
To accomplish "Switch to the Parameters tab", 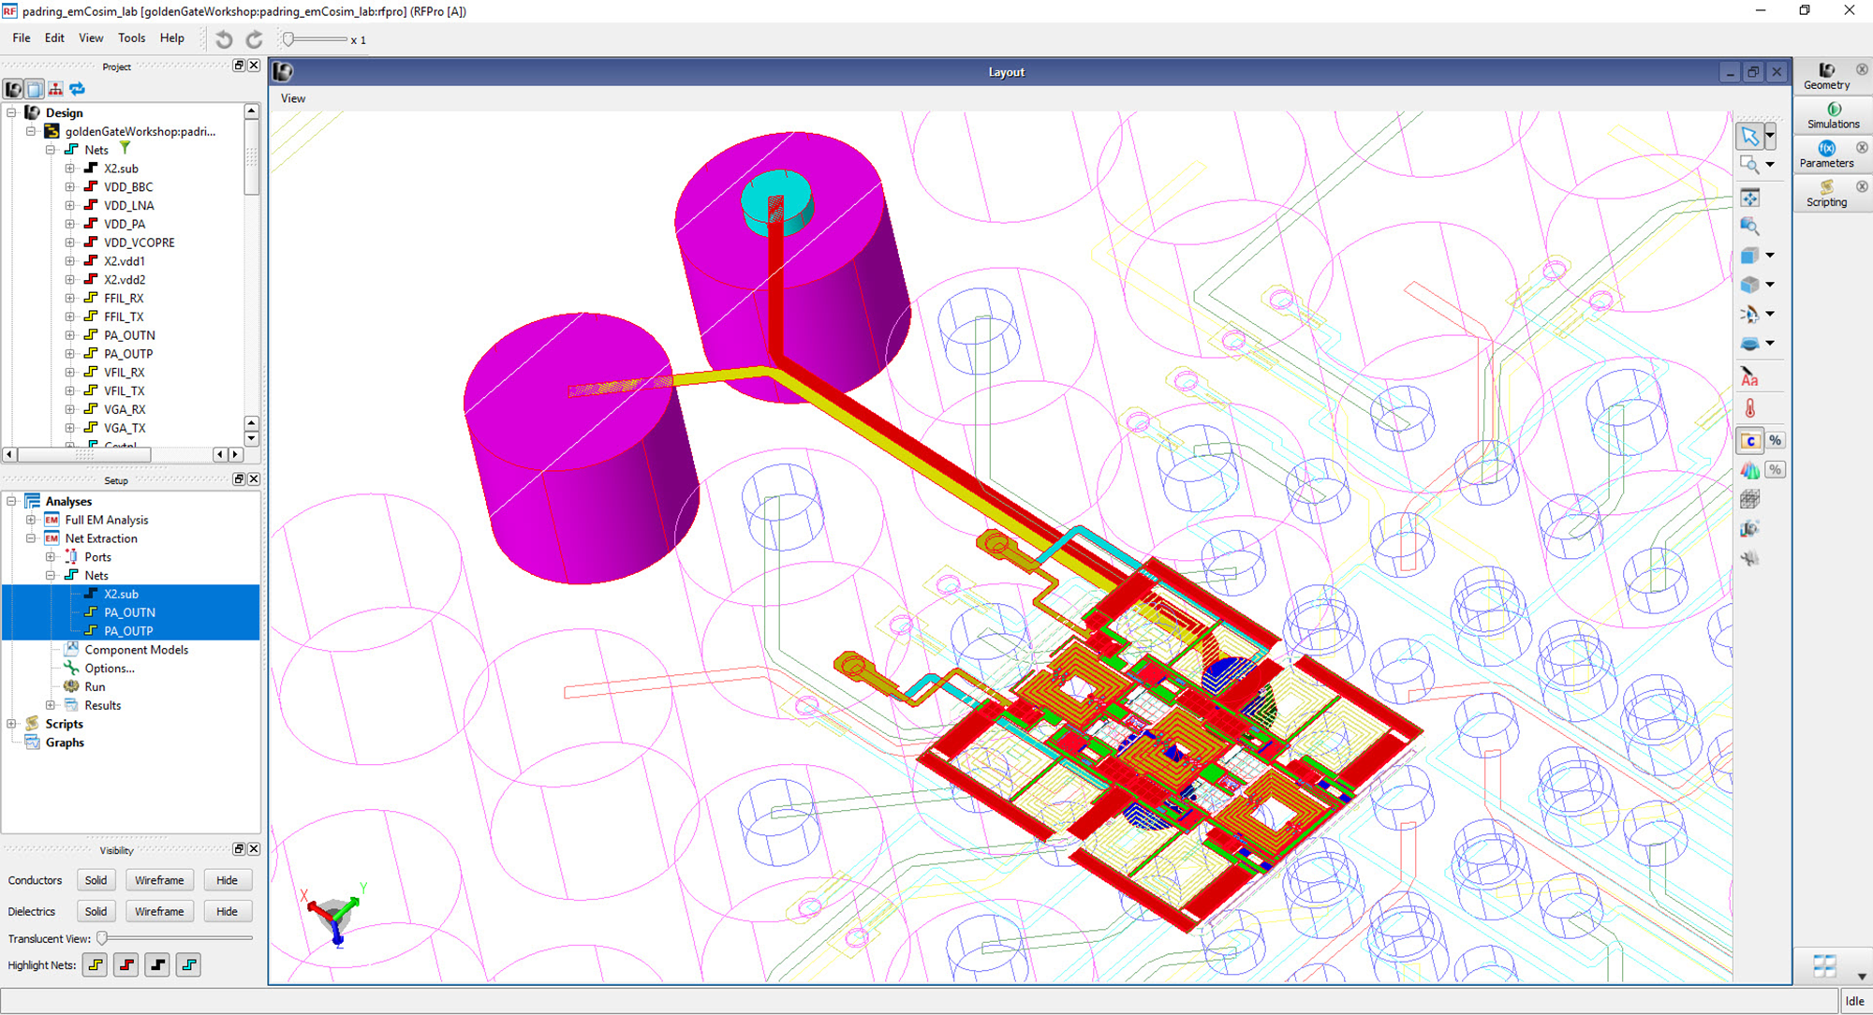I will (1827, 155).
